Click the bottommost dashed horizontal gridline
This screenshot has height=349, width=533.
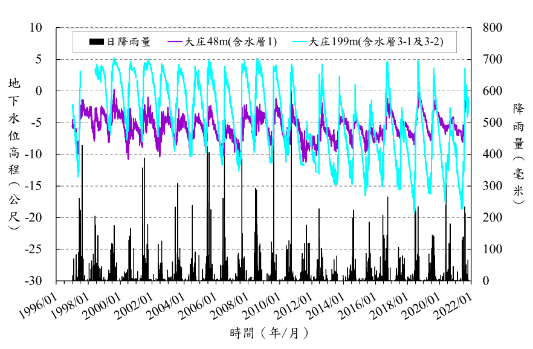[x=266, y=249]
